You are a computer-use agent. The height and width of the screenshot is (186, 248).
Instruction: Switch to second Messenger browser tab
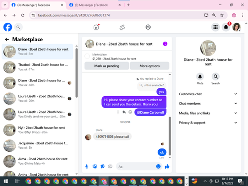(x=95, y=5)
